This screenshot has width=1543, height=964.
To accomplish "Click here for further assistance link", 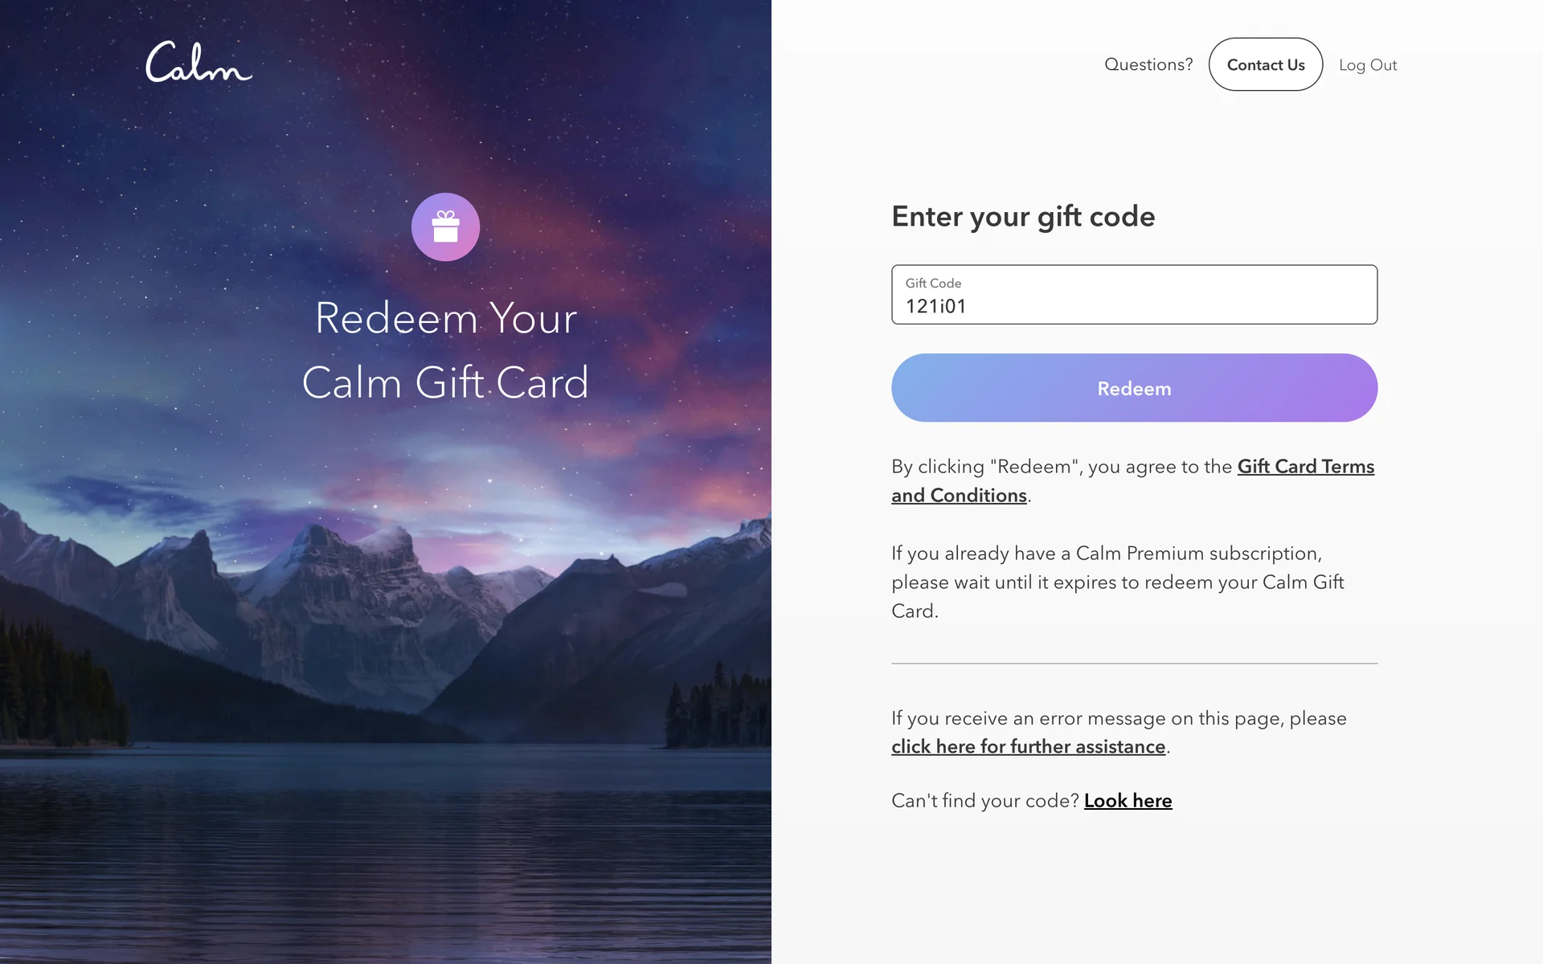I will [1028, 746].
